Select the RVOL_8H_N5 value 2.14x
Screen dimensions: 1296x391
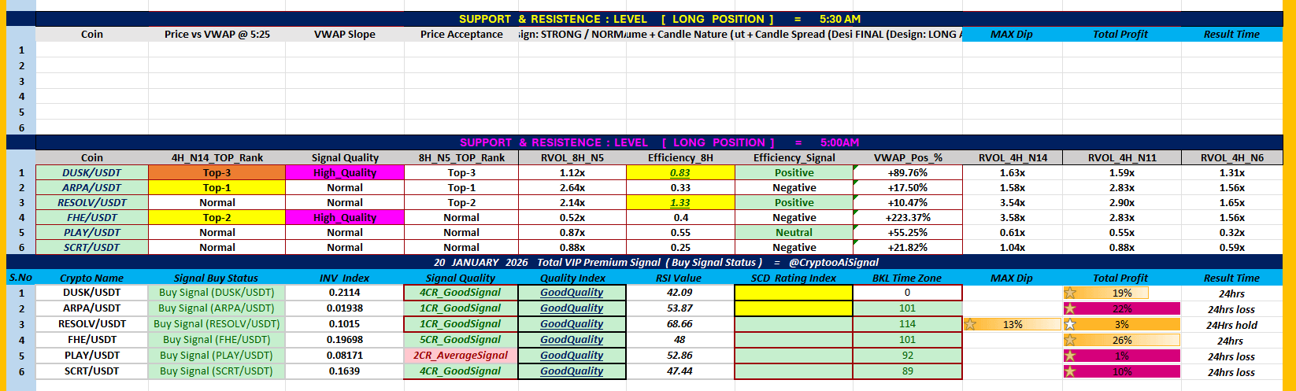572,203
